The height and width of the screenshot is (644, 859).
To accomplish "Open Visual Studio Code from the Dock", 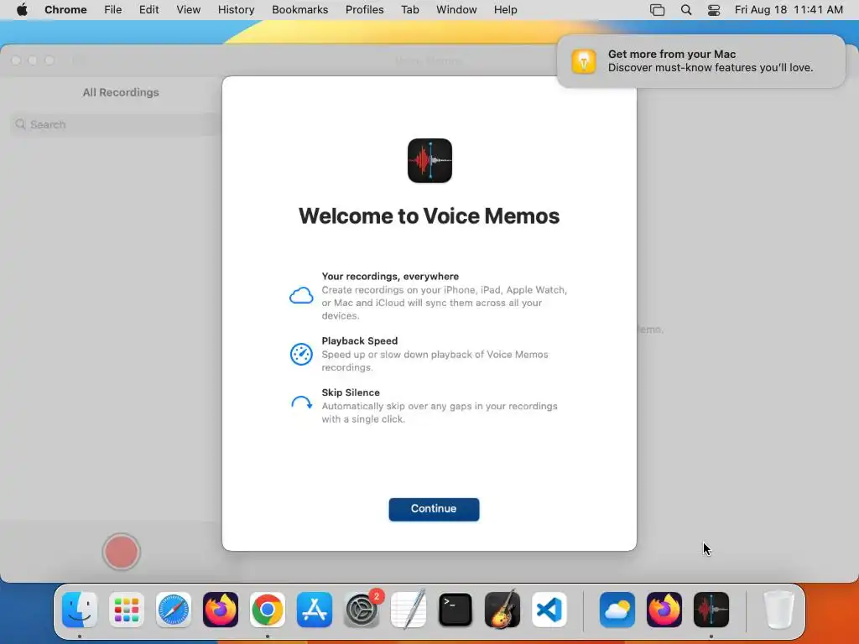I will pos(549,610).
